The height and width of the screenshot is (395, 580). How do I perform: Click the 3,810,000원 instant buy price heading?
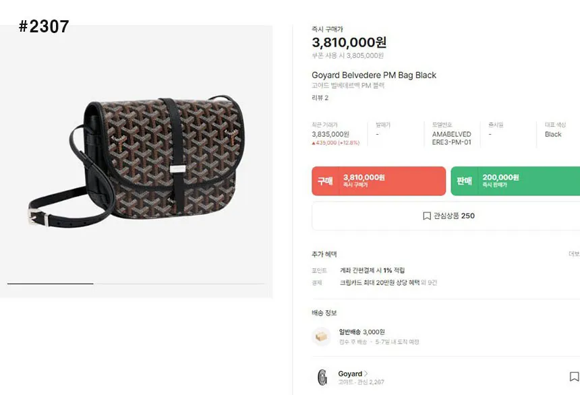pos(349,43)
